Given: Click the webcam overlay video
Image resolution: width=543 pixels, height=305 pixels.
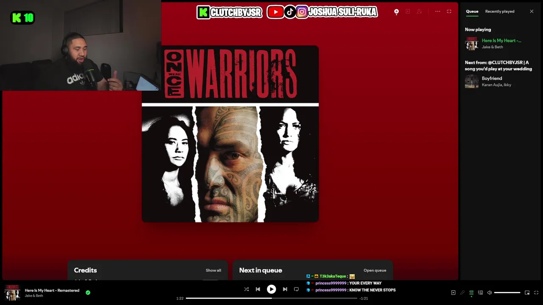Looking at the screenshot, I should [81, 45].
